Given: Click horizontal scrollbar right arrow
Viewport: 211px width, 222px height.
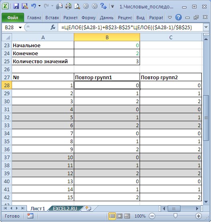Looking at the screenshot, I should click(197, 208).
